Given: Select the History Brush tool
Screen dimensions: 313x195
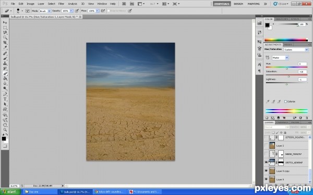Looking at the screenshot, I should [5, 69].
